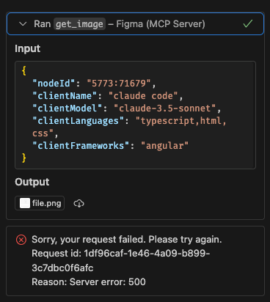Click the white file icon in file.png chip
This screenshot has height=302, width=270.
25,203
